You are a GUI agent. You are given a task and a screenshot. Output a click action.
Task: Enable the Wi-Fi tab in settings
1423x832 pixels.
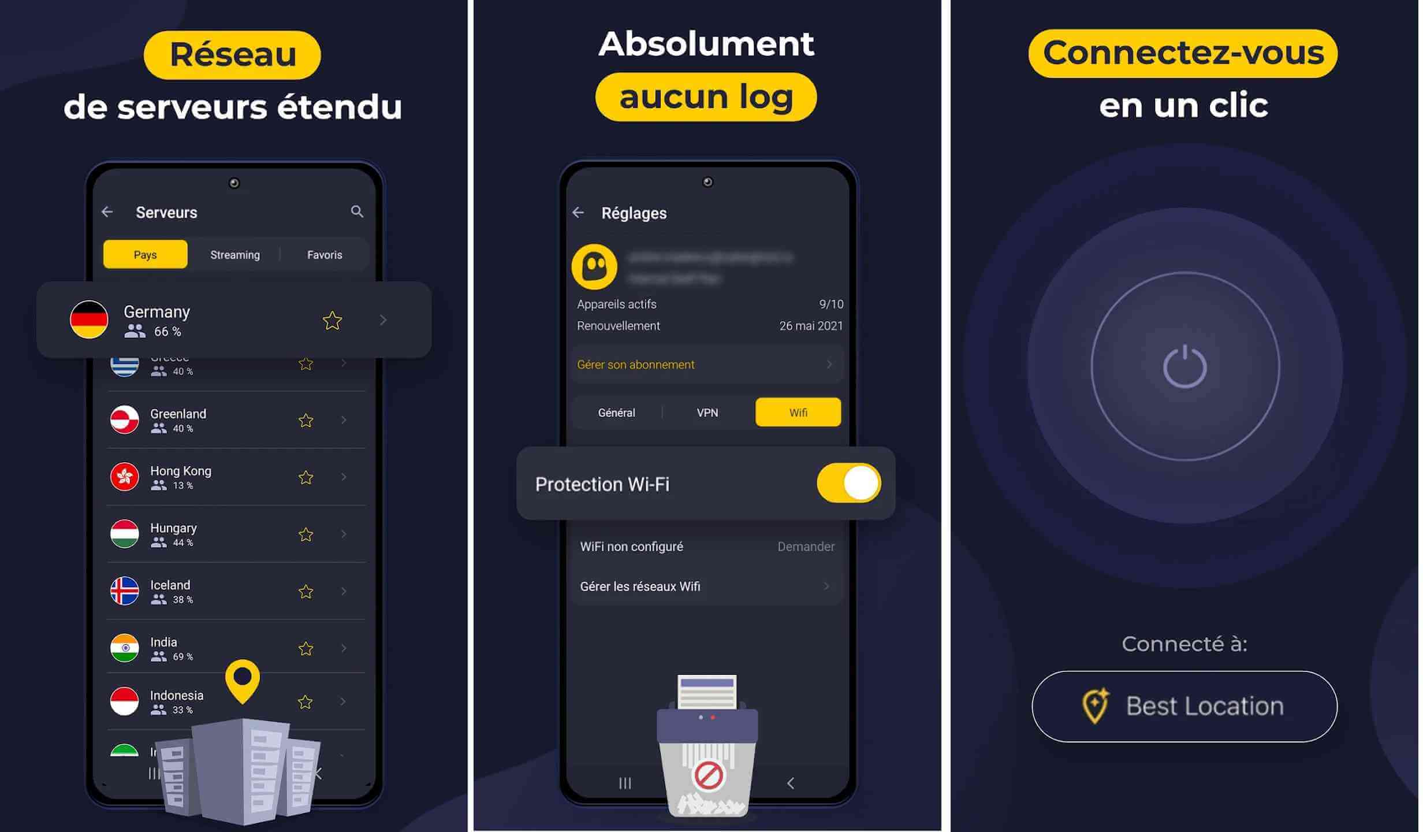pyautogui.click(x=799, y=412)
